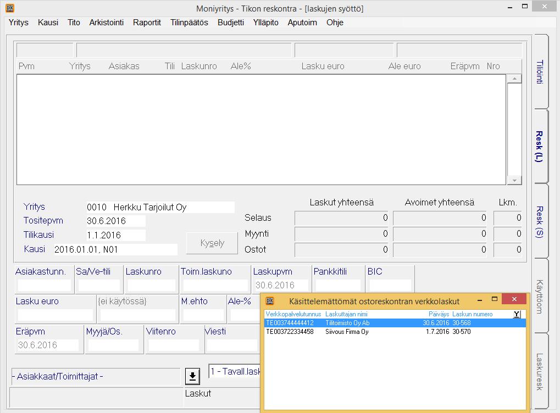Viewport: 560px width, 413px height.
Task: Click the download arrow icon above Laskut
Action: point(192,376)
